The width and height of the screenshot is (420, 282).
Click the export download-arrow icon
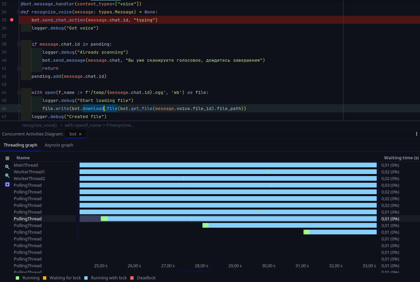click(7, 184)
